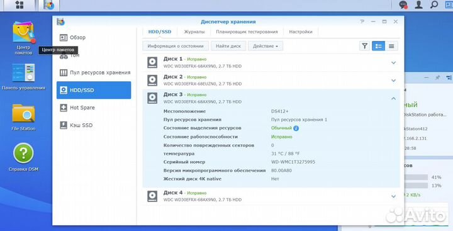The width and height of the screenshot is (453, 231).
Task: Select HDD/SSD in the sidebar
Action: pos(94,90)
